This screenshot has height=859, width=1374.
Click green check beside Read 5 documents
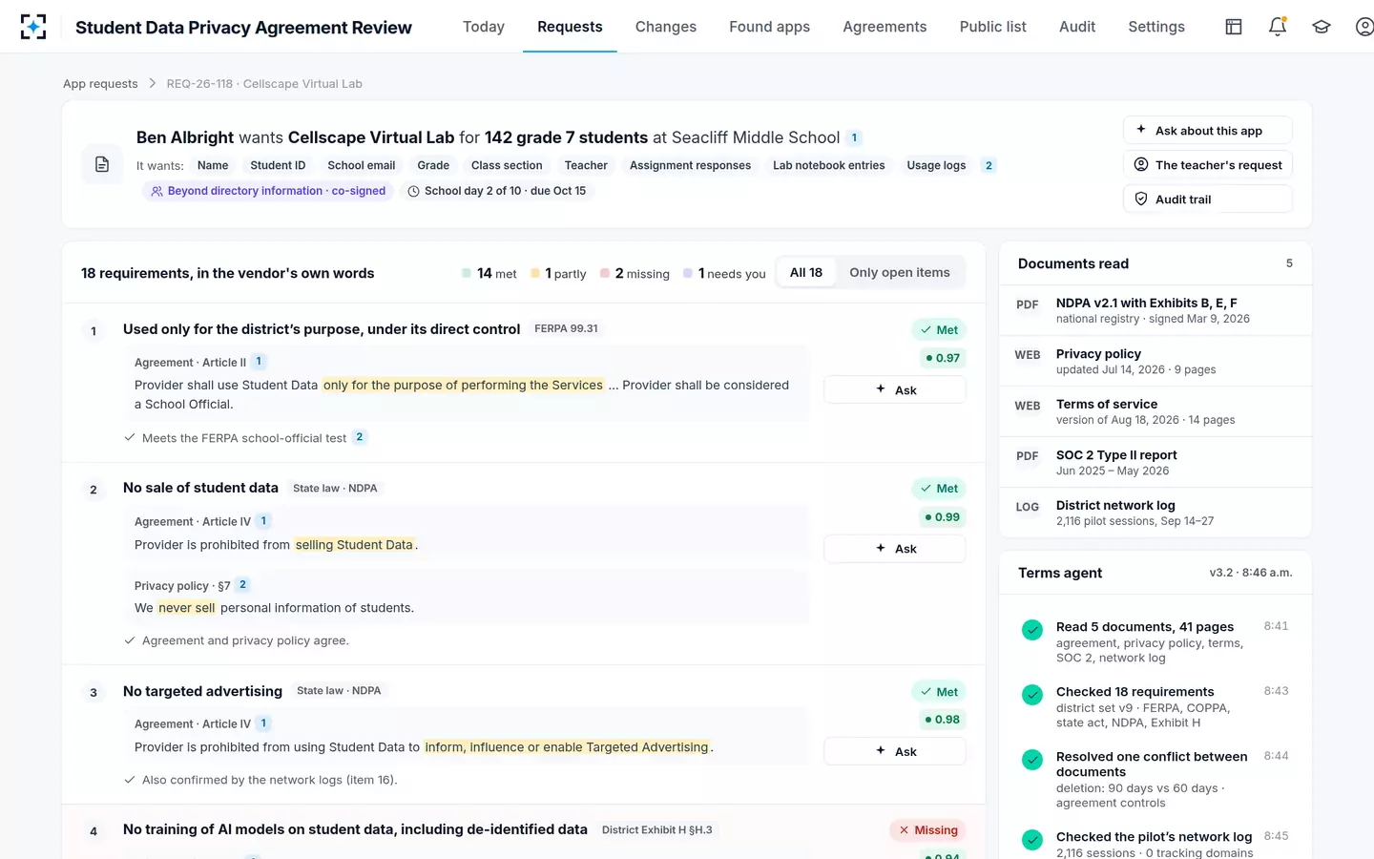tap(1032, 630)
